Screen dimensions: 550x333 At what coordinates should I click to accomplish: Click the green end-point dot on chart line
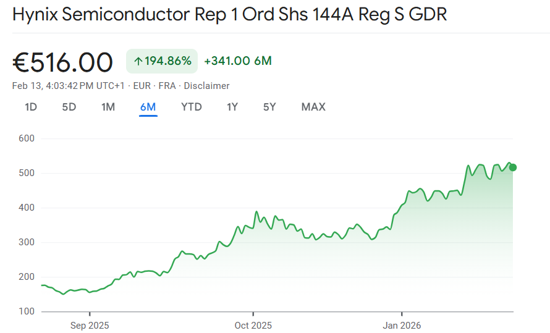click(513, 167)
